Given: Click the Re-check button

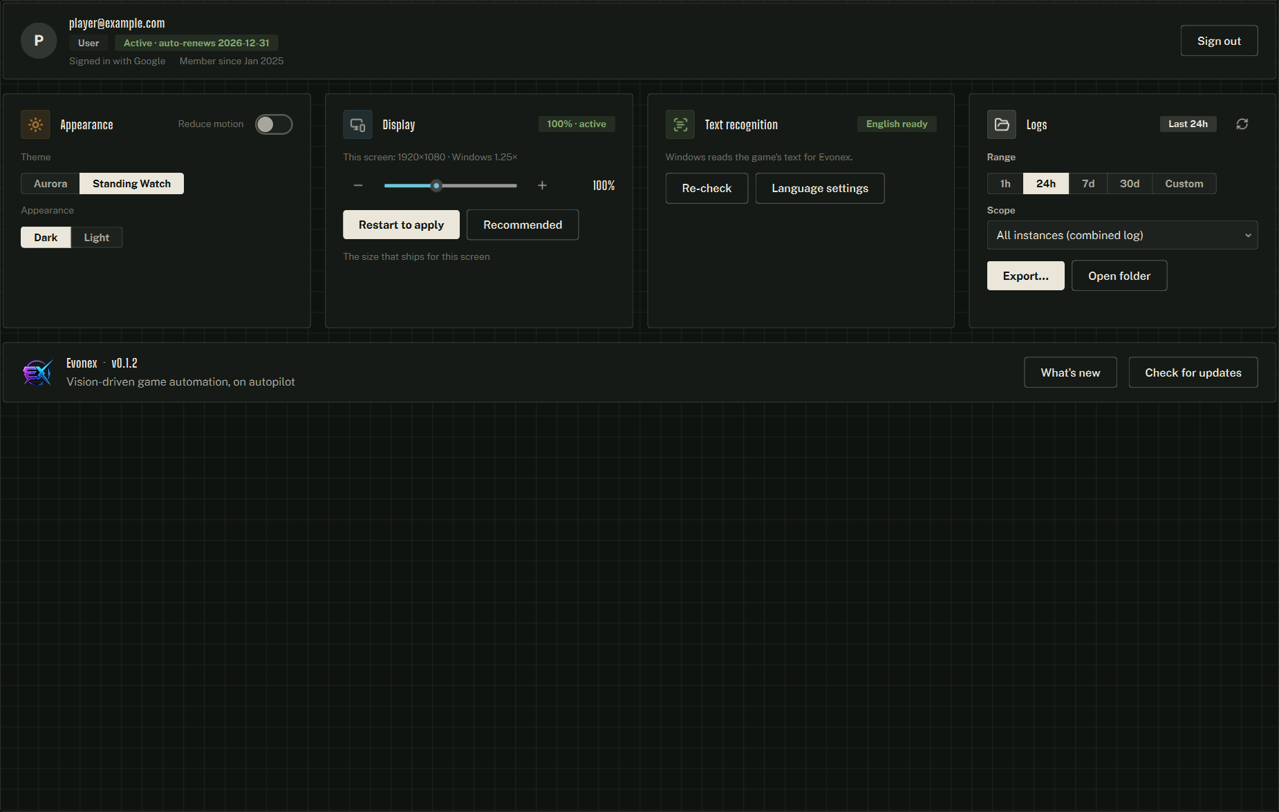Looking at the screenshot, I should (707, 188).
